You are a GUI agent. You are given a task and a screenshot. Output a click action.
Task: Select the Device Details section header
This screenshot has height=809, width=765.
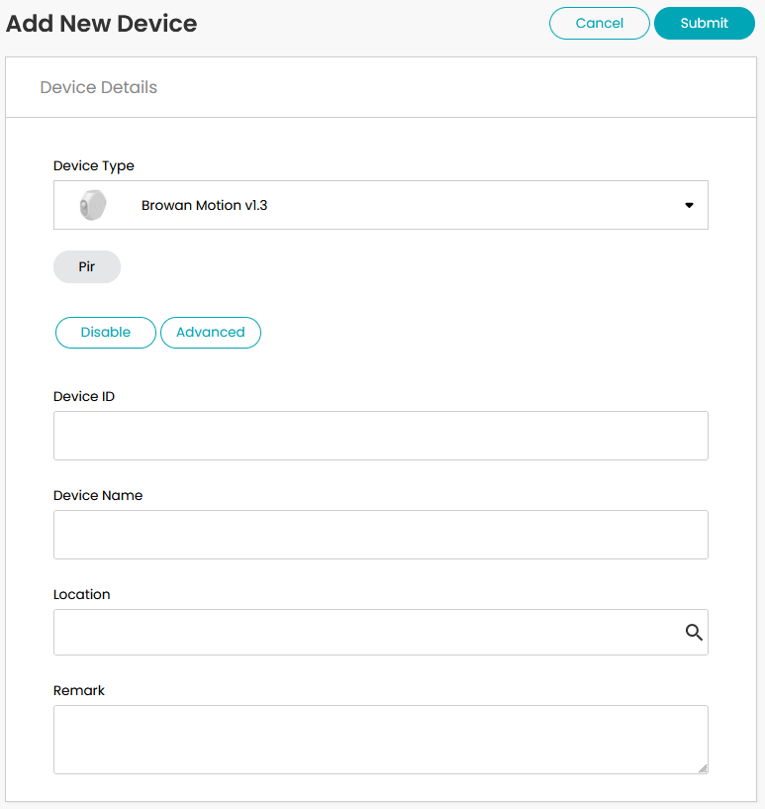click(x=98, y=87)
